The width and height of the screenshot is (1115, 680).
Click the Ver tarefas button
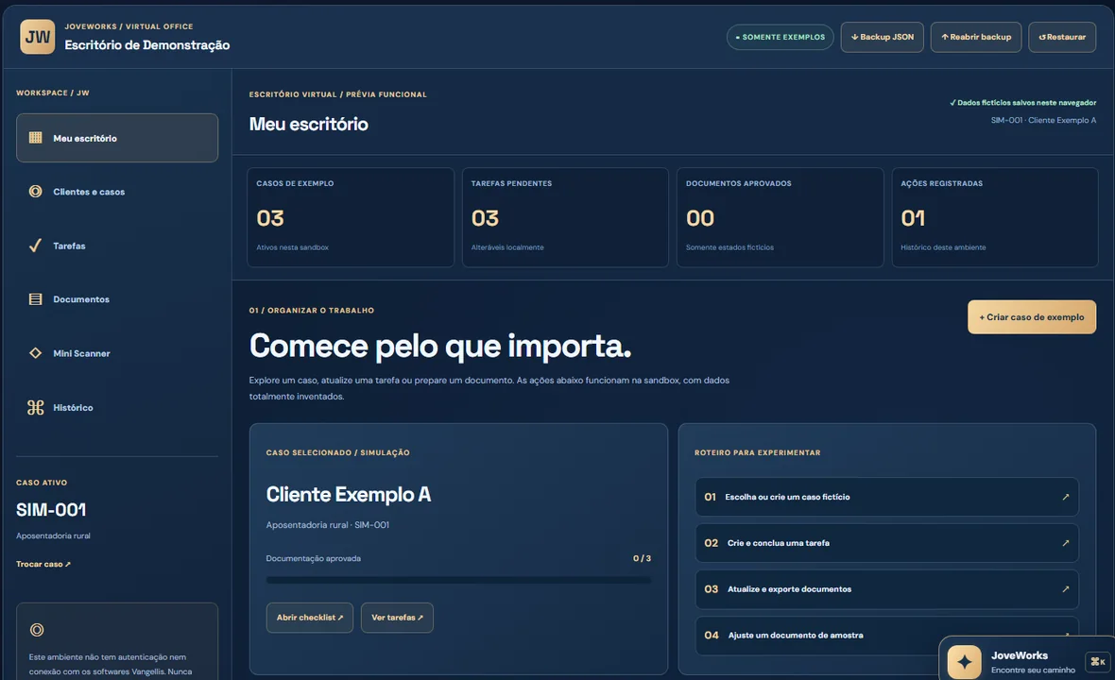(x=397, y=618)
